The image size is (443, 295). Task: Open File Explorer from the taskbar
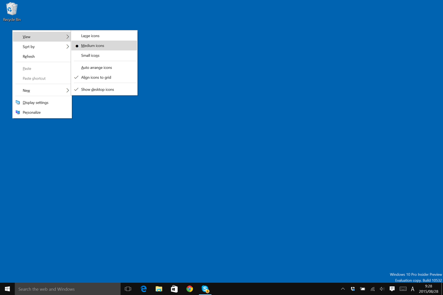click(159, 289)
